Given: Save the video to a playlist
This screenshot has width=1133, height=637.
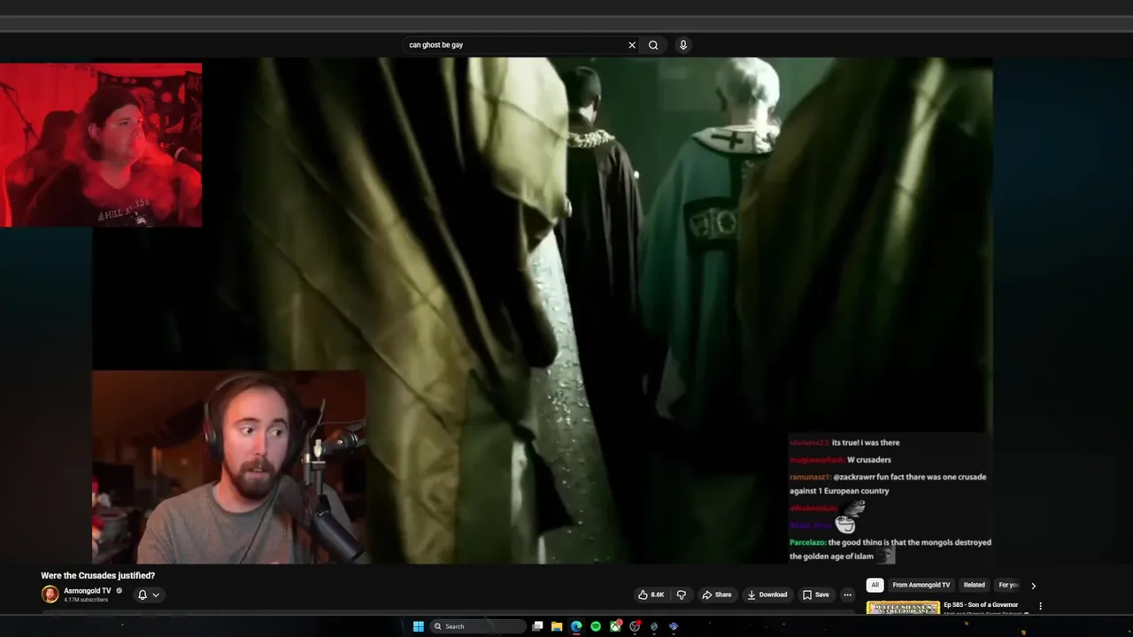Looking at the screenshot, I should 816,595.
